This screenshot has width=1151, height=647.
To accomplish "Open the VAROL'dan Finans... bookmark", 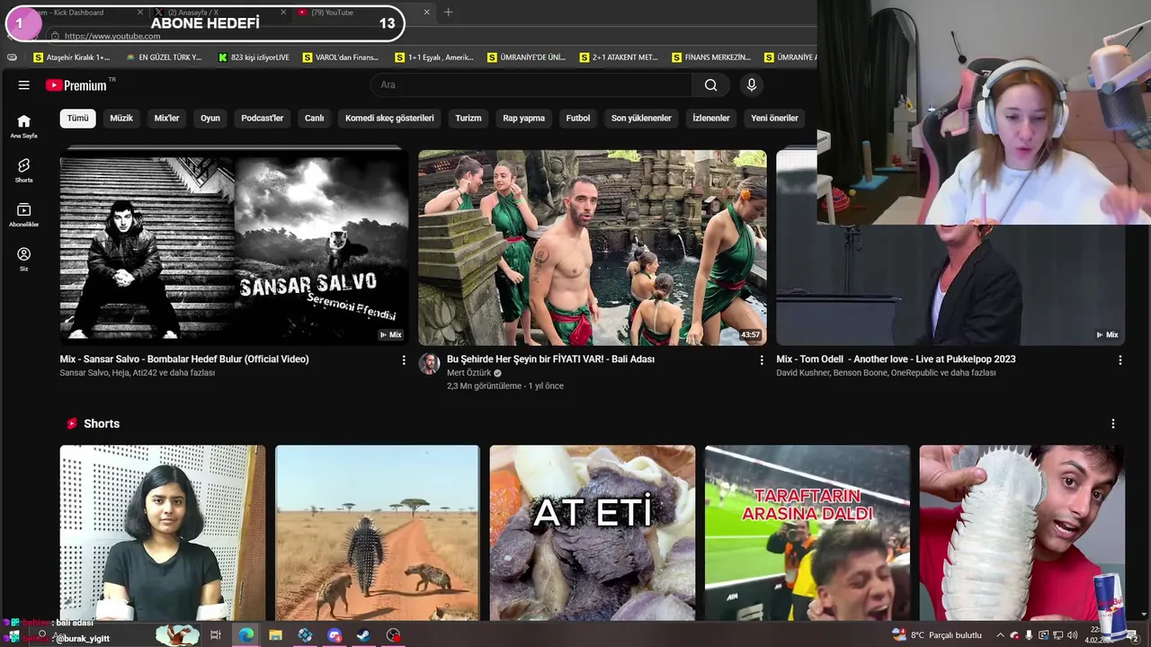I will tap(341, 58).
